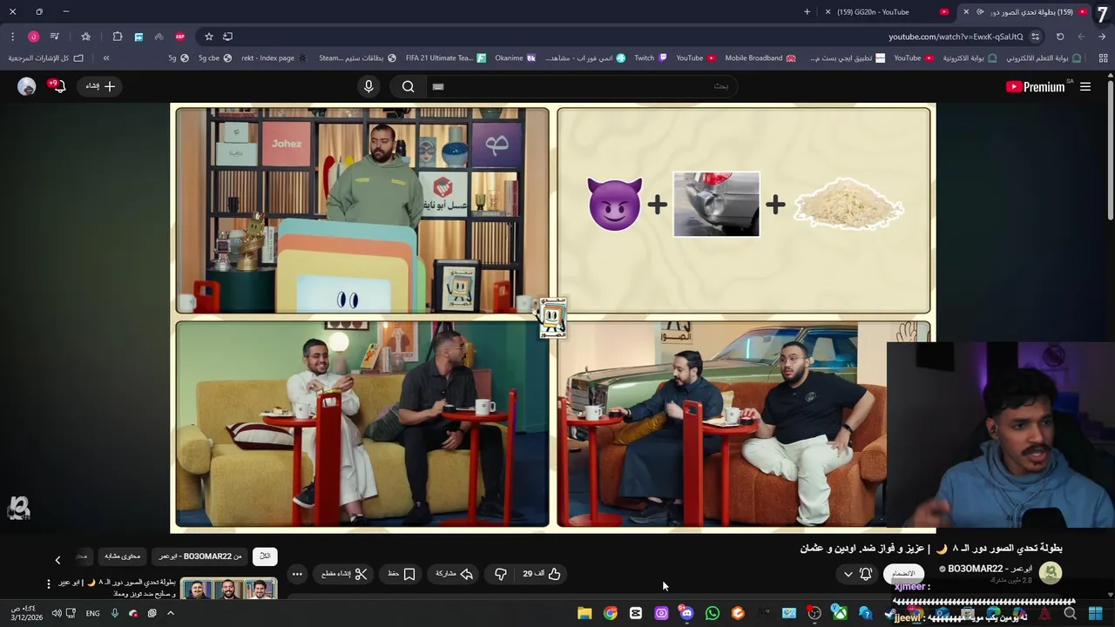Image resolution: width=1115 pixels, height=627 pixels.
Task: Open CapCut from taskbar
Action: [x=636, y=613]
